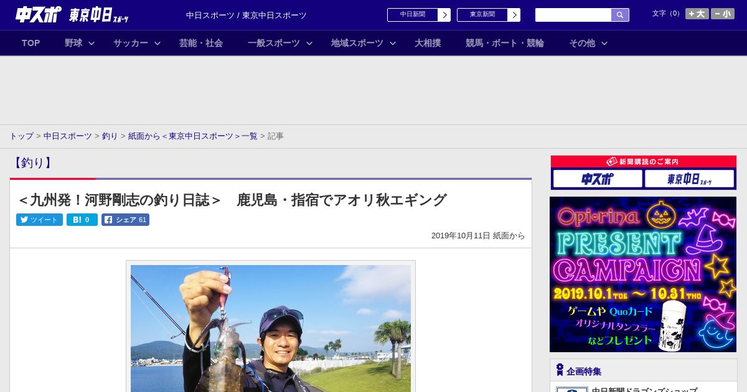Click the article date 2019年10月11日 紙面から

click(x=478, y=236)
